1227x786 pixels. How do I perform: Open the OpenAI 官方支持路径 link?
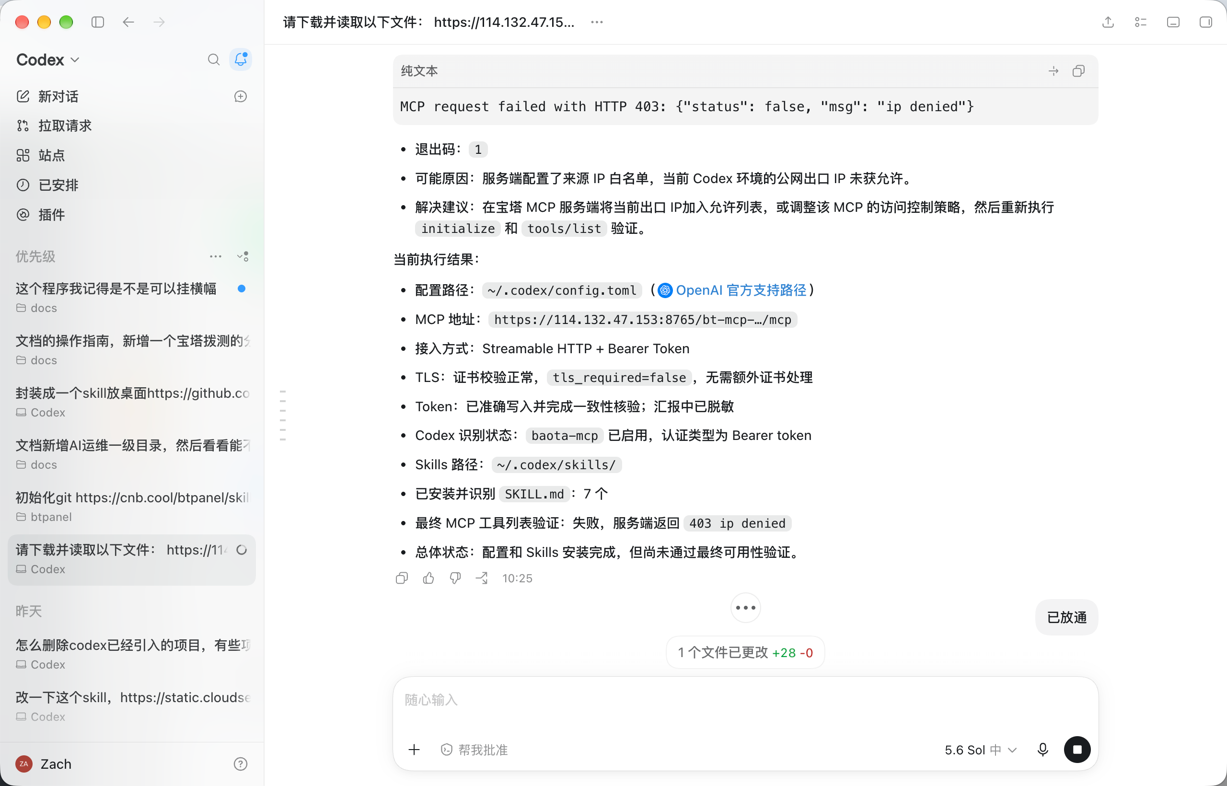point(732,290)
